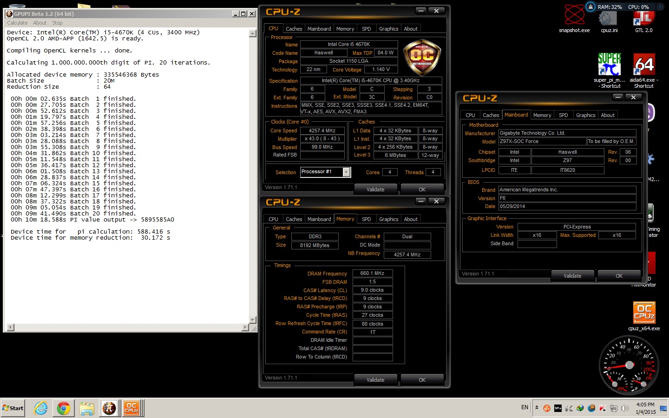Switch to GPUPI pi icon on taskbar

click(109, 408)
